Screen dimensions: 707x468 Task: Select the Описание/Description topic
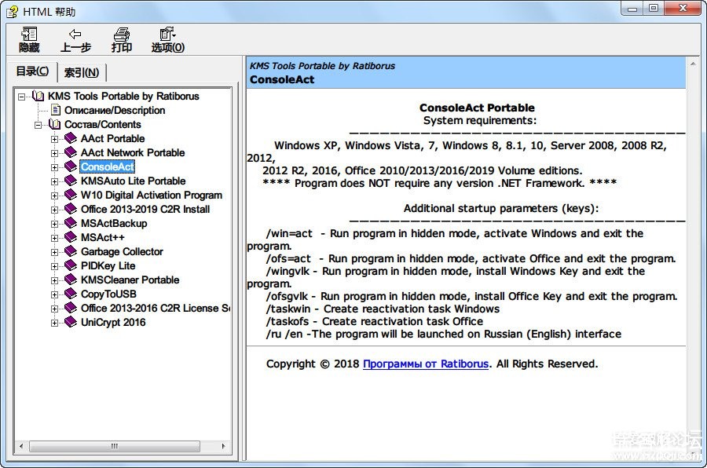[x=115, y=110]
